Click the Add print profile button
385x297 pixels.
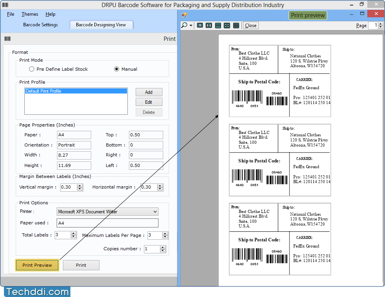click(x=149, y=92)
